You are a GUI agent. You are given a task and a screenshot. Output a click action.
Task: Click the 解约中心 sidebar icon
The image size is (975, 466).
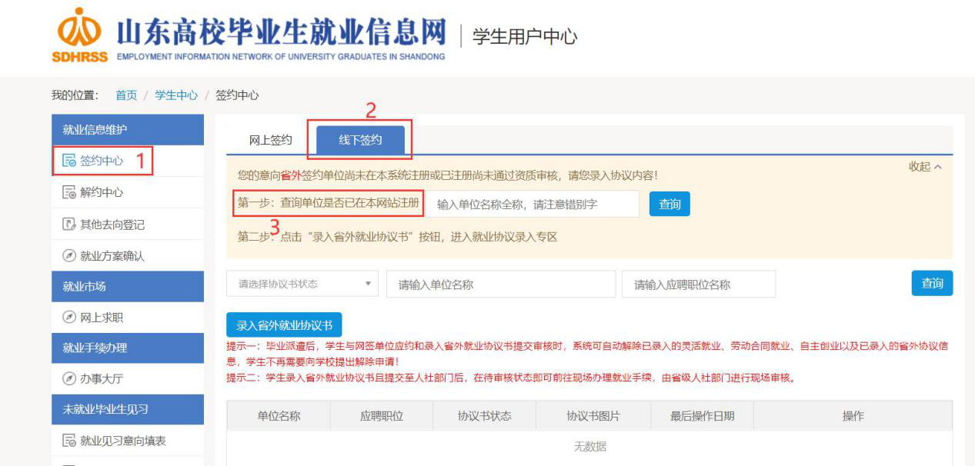tap(68, 193)
